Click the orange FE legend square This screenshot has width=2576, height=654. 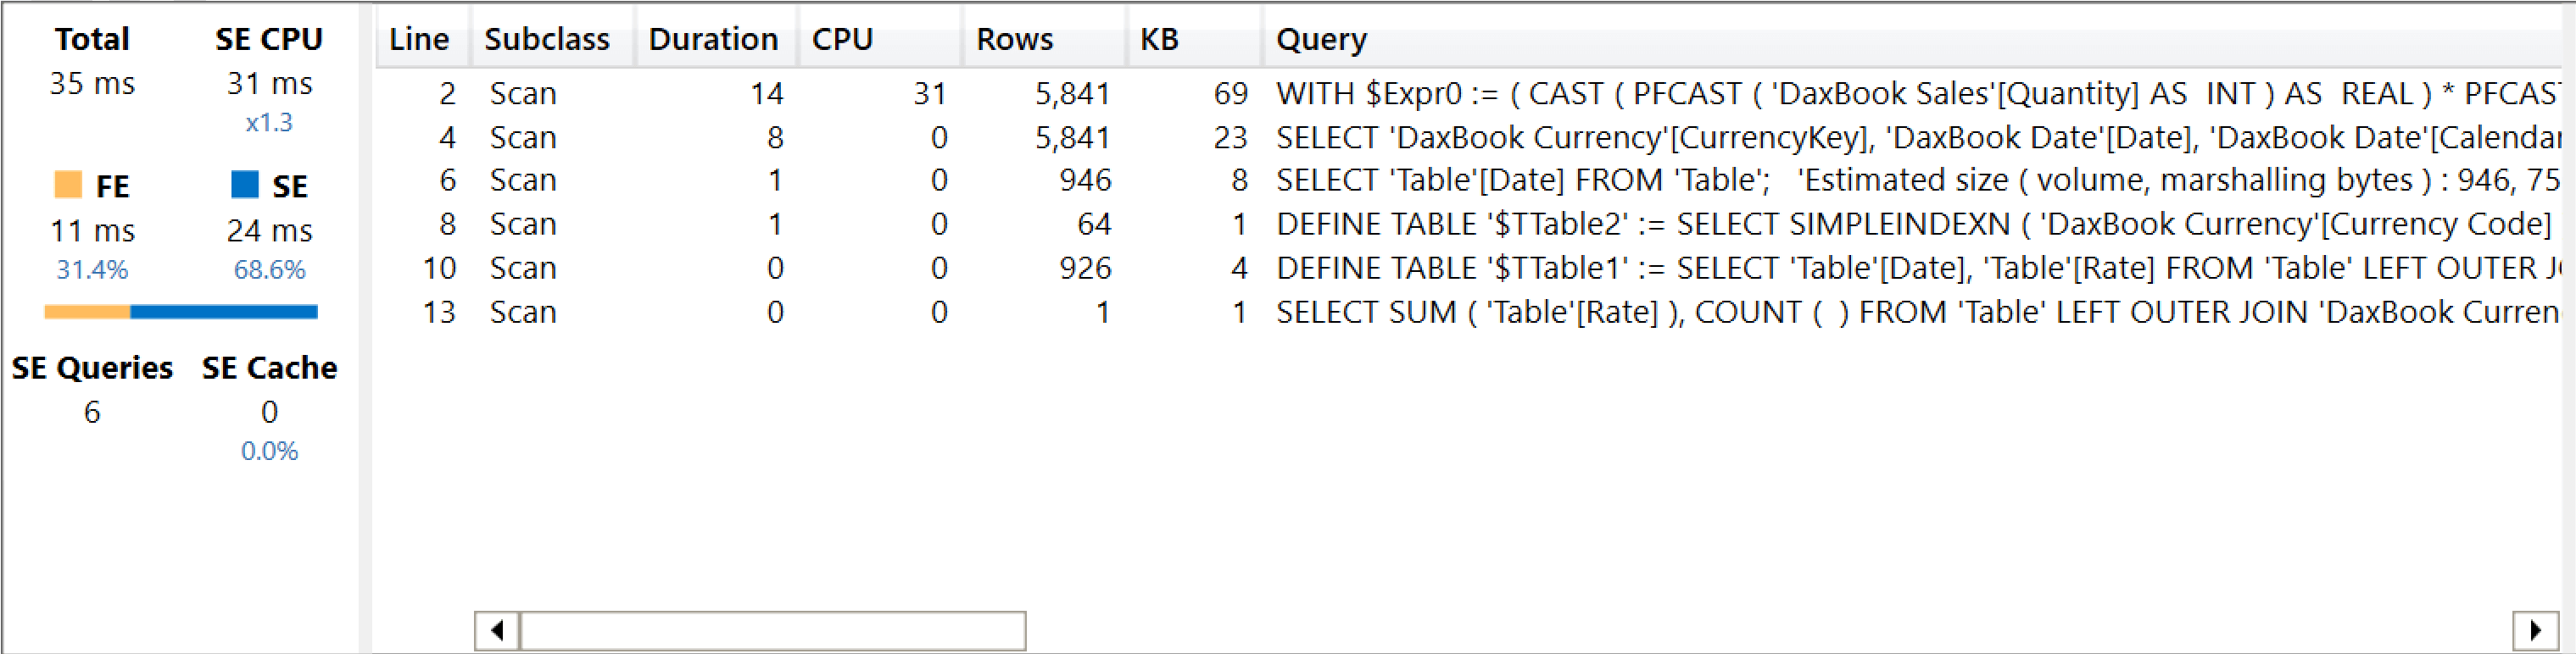[x=68, y=185]
